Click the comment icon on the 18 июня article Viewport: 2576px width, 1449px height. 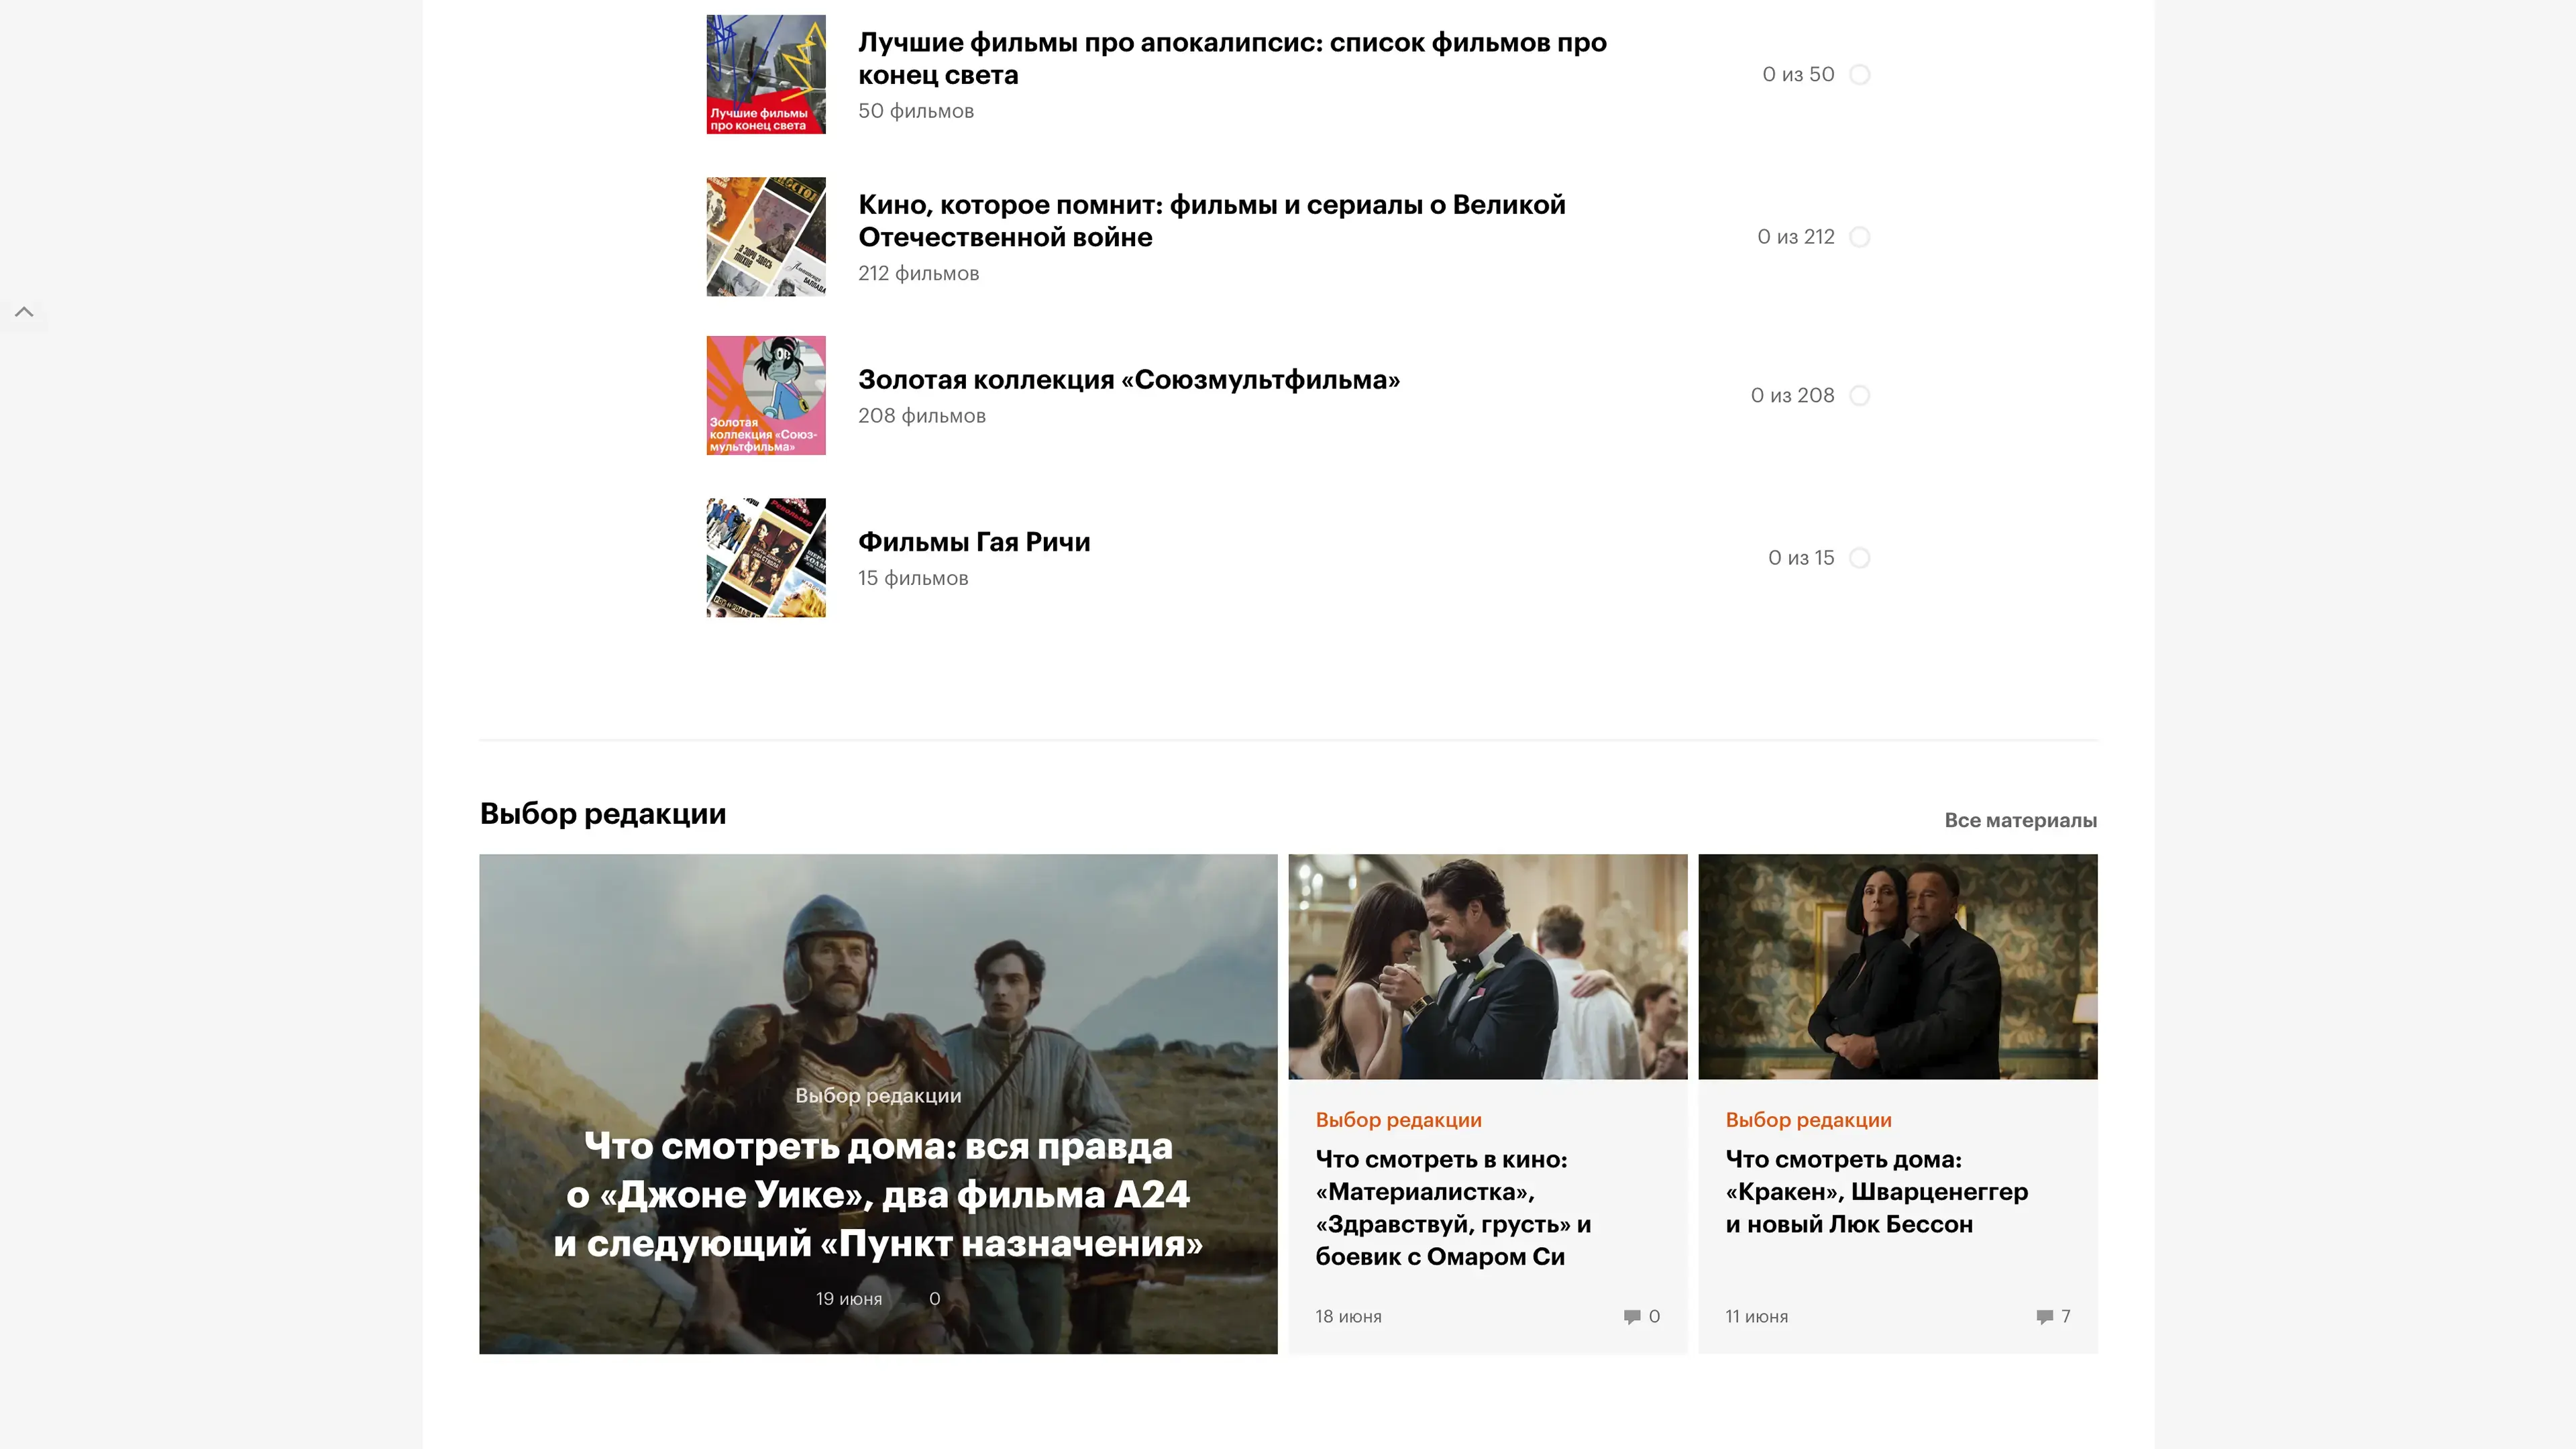coord(1631,1316)
